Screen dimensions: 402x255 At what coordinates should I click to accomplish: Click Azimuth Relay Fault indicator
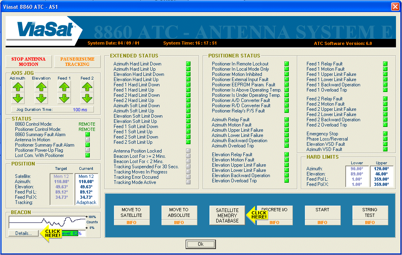pos(287,120)
